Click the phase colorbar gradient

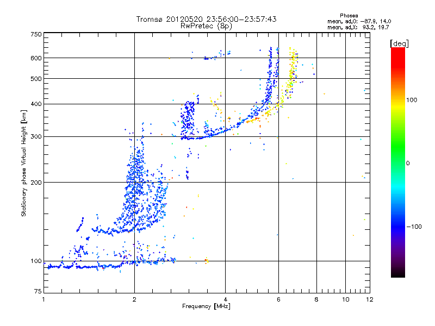(398, 162)
